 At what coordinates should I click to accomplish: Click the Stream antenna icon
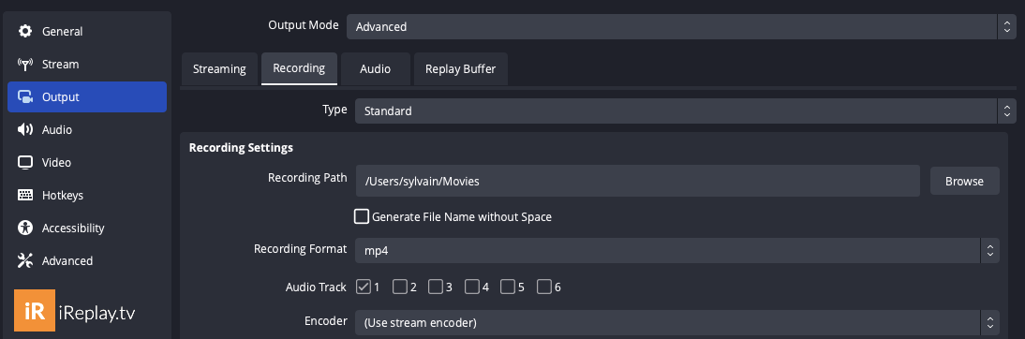[x=25, y=64]
